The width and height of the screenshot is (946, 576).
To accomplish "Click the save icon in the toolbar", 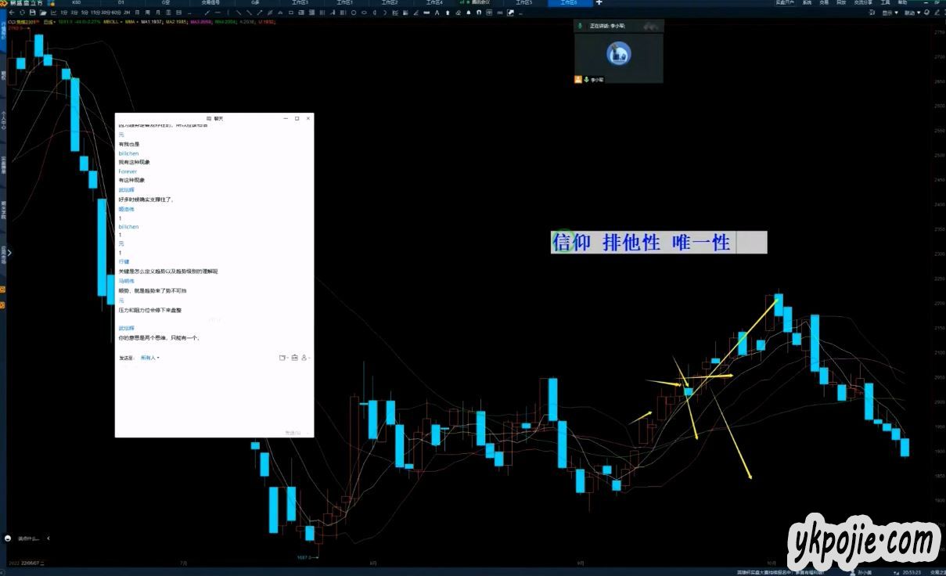I will click(x=32, y=13).
